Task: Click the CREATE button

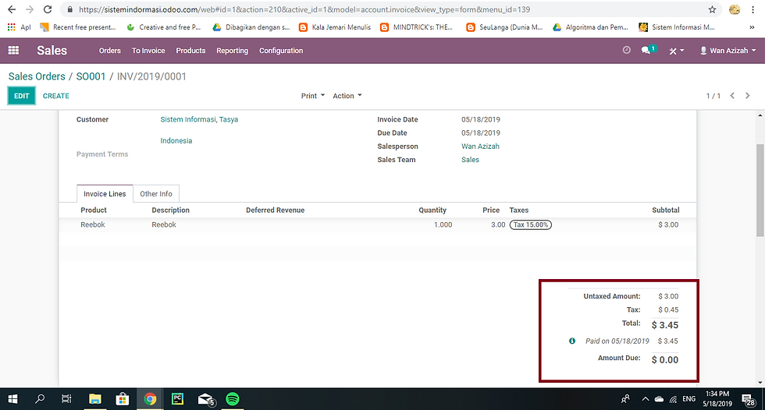Action: (x=55, y=96)
